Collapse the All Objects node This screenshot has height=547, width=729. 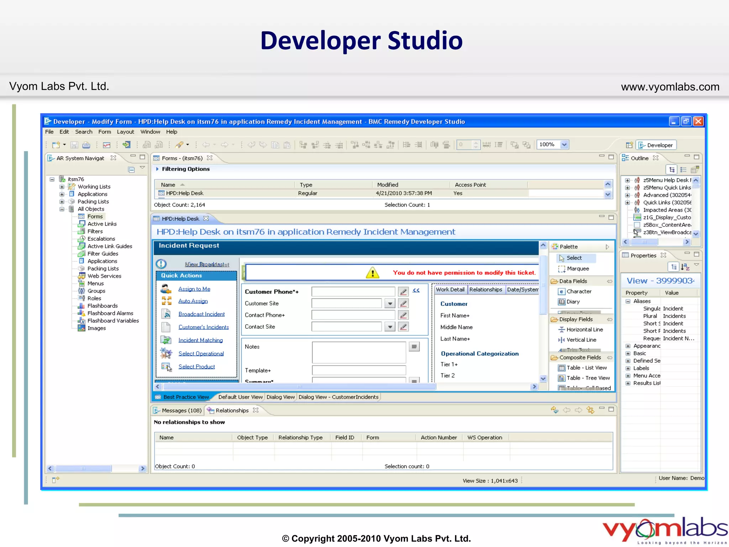(x=62, y=209)
